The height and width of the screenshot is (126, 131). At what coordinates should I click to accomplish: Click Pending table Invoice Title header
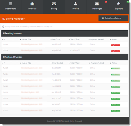(26, 39)
